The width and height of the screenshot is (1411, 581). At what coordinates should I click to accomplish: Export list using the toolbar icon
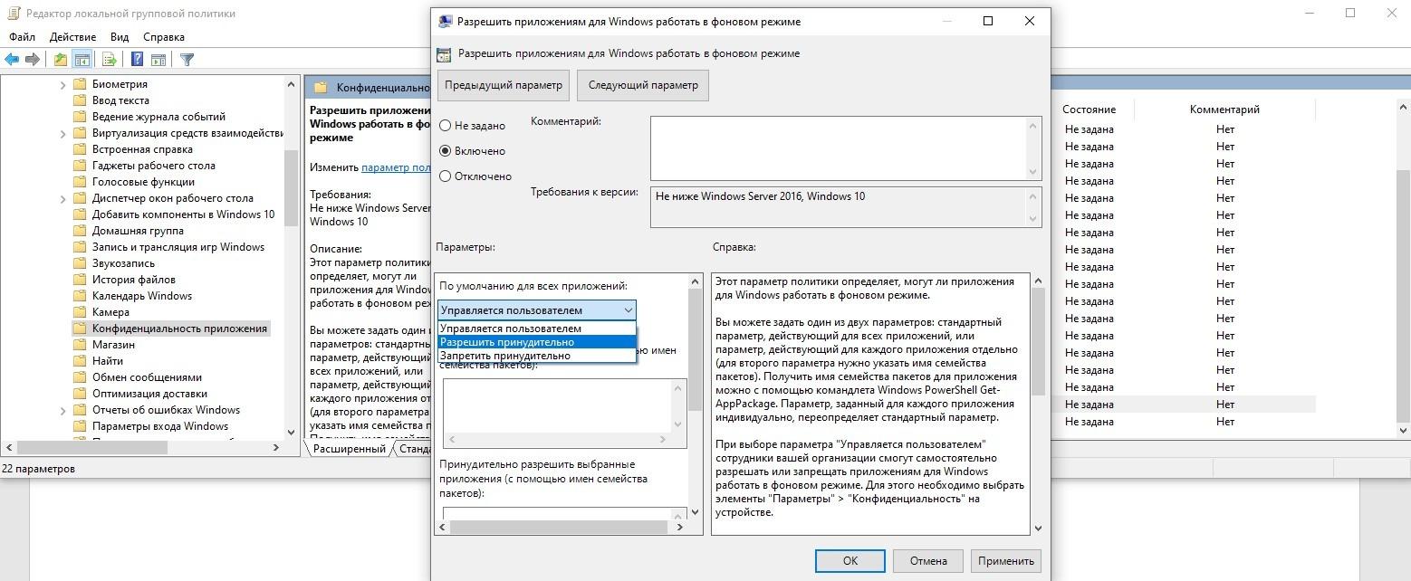(110, 60)
